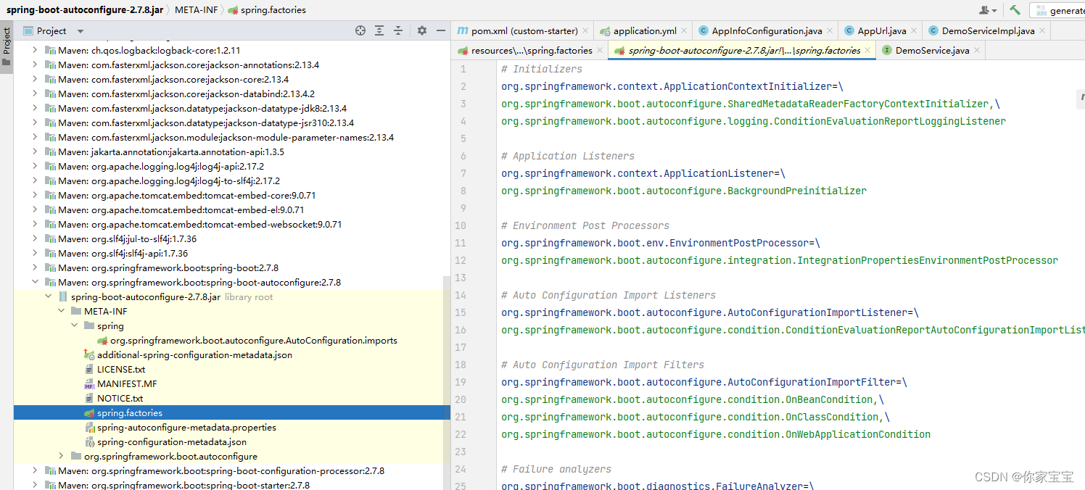Open the Code With Me dropdown arrow
This screenshot has height=490, width=1085.
[x=994, y=9]
